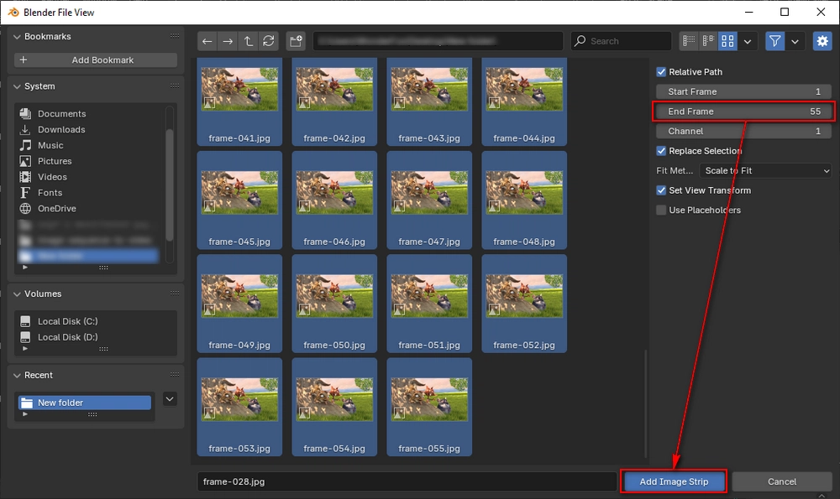
Task: Collapse the Volumes panel
Action: tap(17, 294)
